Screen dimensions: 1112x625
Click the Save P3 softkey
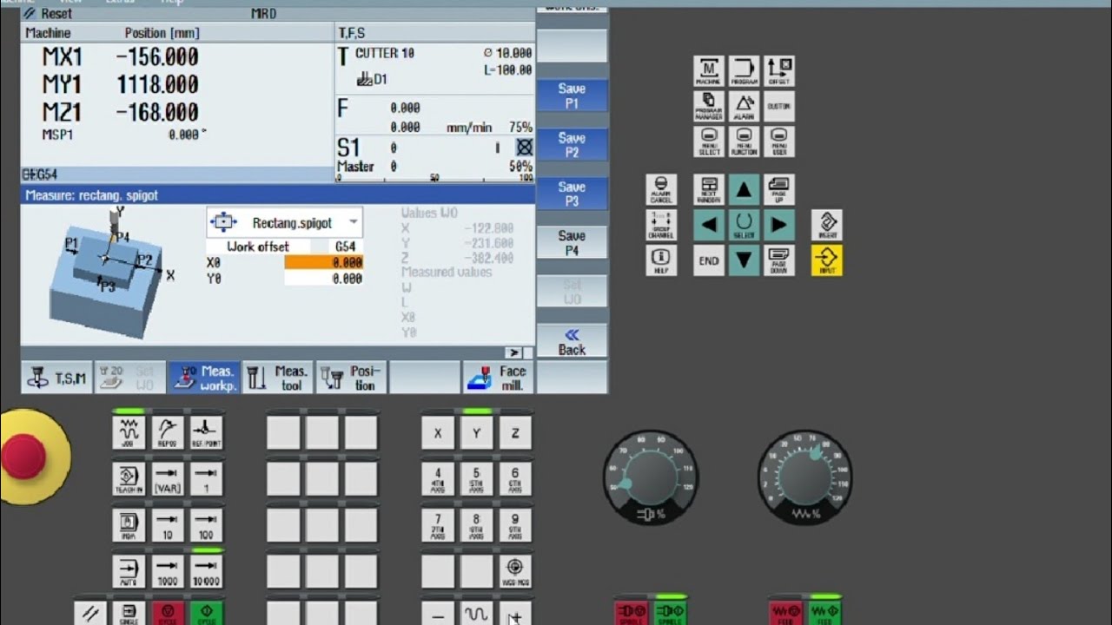572,194
